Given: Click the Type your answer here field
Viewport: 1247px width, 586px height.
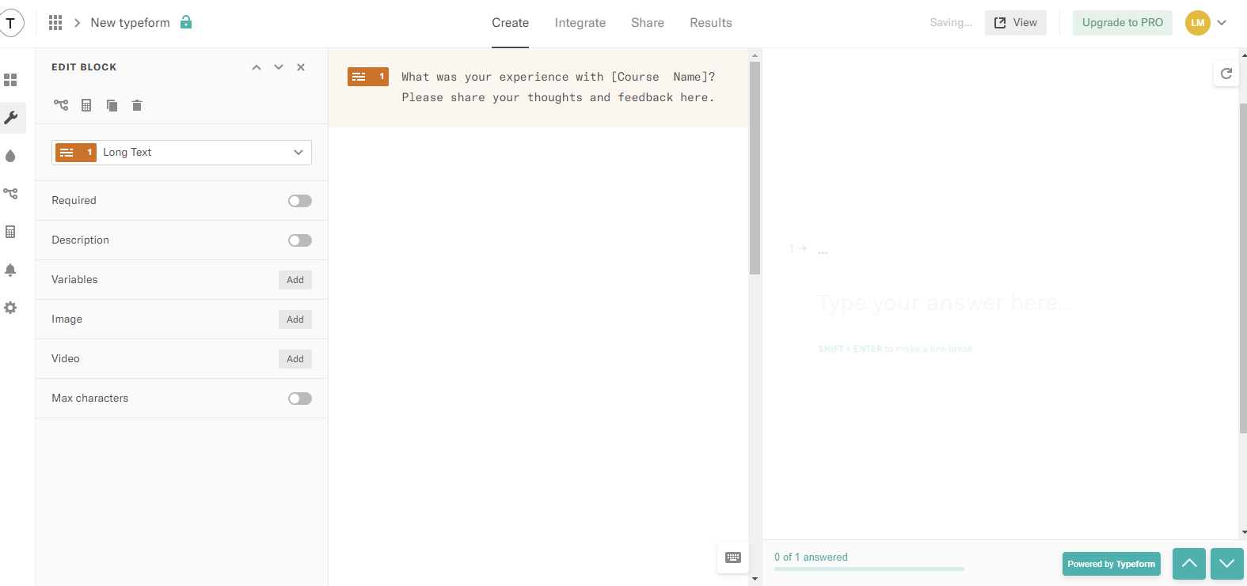Looking at the screenshot, I should (944, 303).
